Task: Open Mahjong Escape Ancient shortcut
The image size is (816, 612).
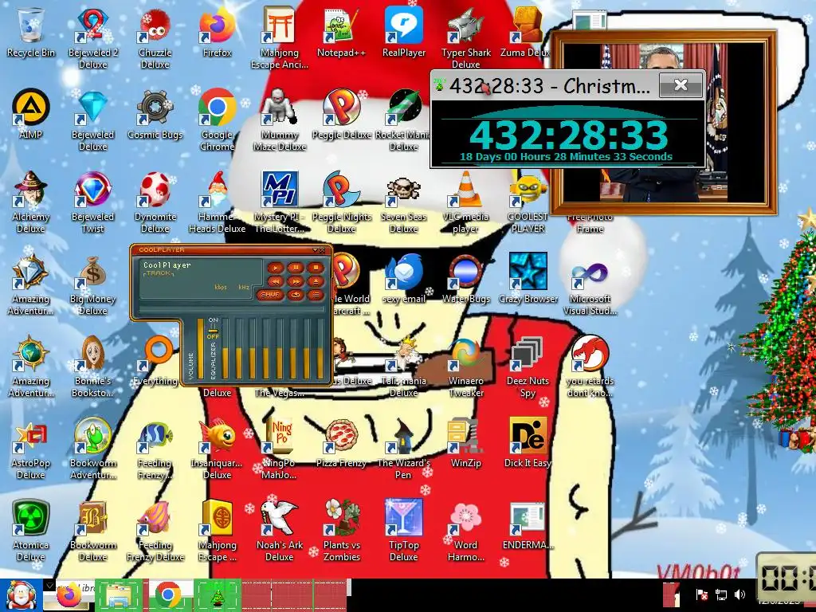Action: (x=280, y=38)
